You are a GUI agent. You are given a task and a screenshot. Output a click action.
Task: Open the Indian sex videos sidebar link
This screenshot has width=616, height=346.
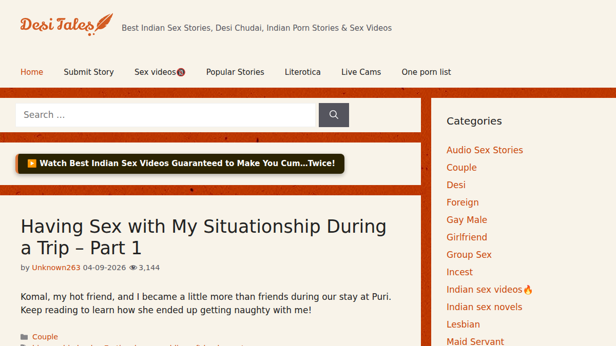(x=490, y=290)
